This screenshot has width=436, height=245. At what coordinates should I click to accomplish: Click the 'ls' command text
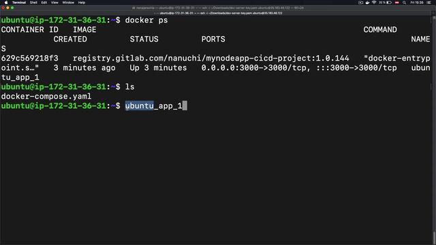(x=129, y=87)
